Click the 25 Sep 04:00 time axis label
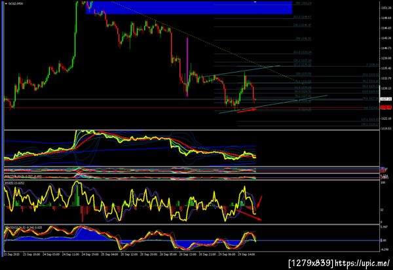Viewport: 393px width, 270px height. (x=110, y=254)
